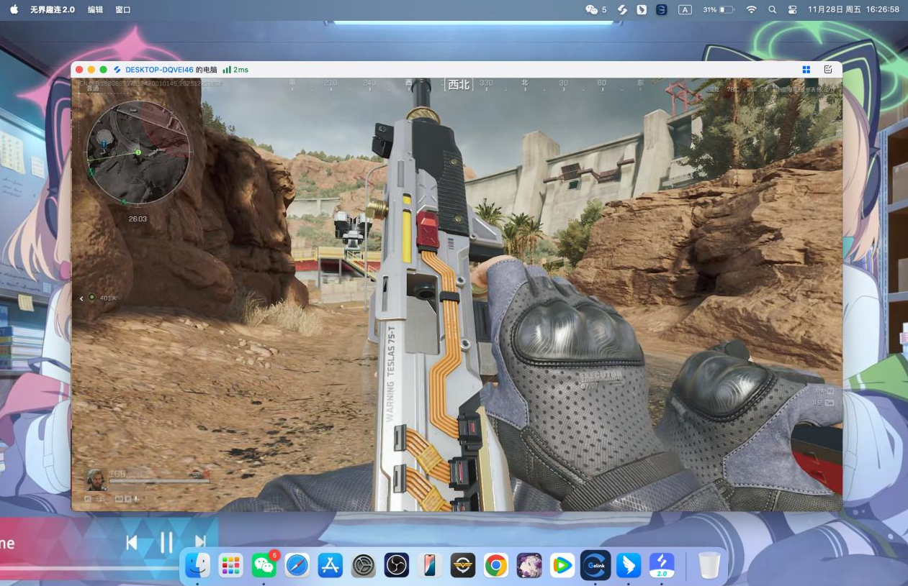908x586 pixels.
Task: Click the 2.0 remote app dock icon
Action: click(662, 566)
